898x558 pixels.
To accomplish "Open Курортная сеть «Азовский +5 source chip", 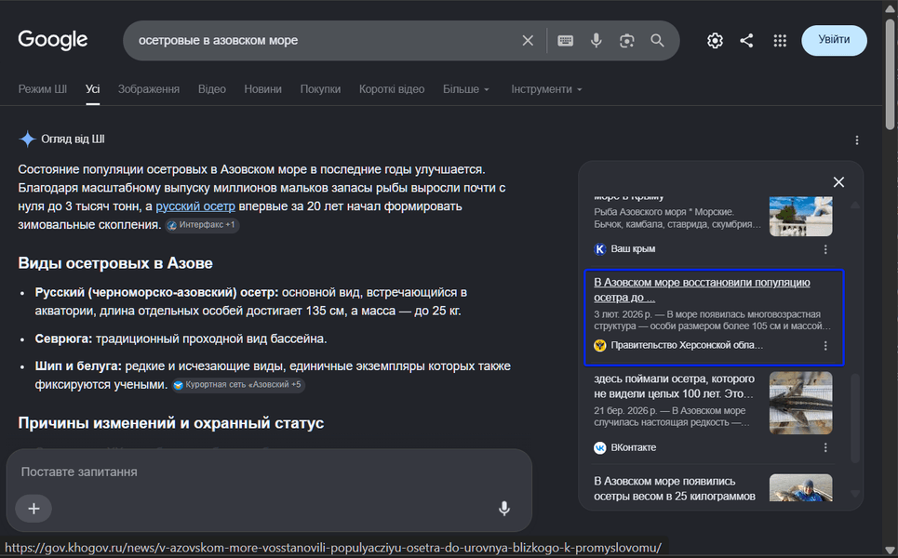I will pos(238,385).
